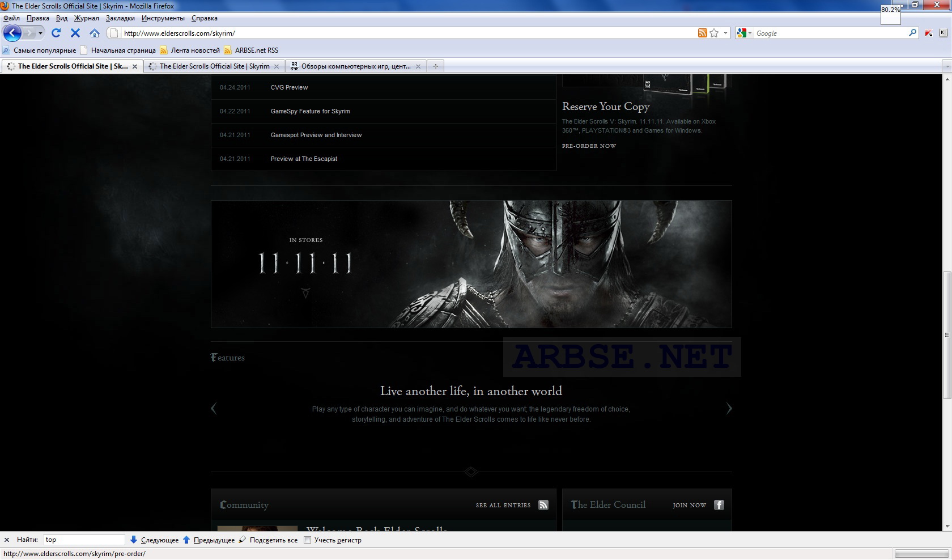952x560 pixels.
Task: Click the Forward navigation arrow
Action: [x=29, y=33]
